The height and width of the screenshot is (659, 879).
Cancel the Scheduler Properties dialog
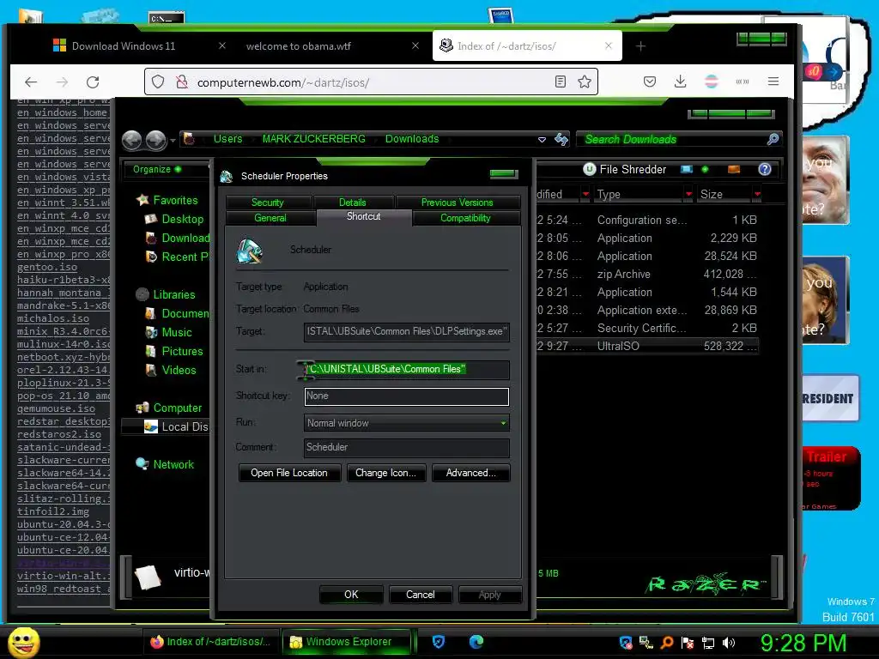click(421, 595)
